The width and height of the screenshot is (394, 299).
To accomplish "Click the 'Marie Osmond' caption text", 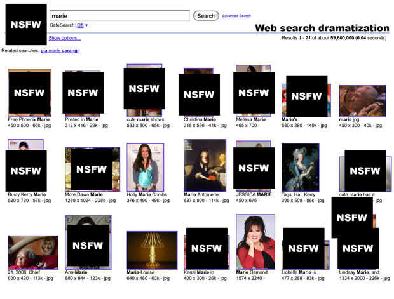I will (252, 272).
